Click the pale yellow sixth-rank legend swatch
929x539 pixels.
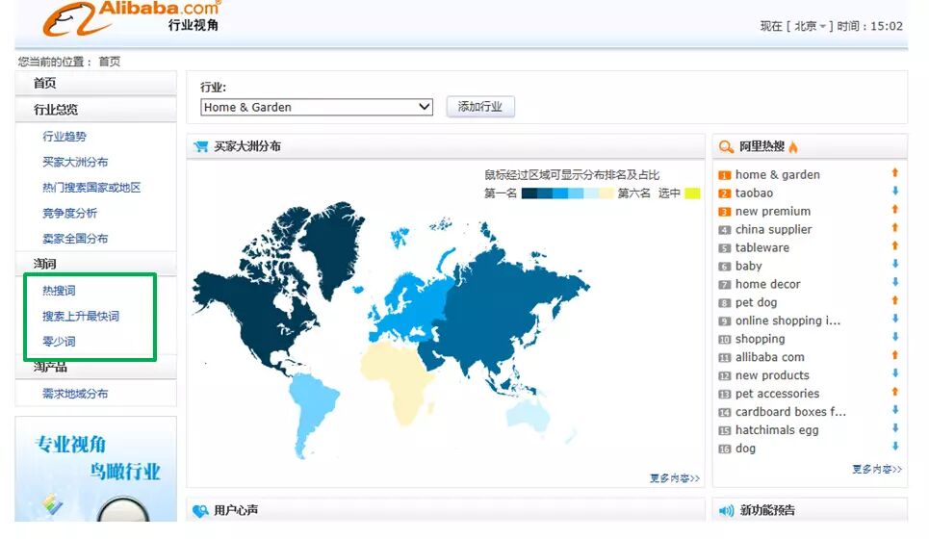tap(606, 193)
